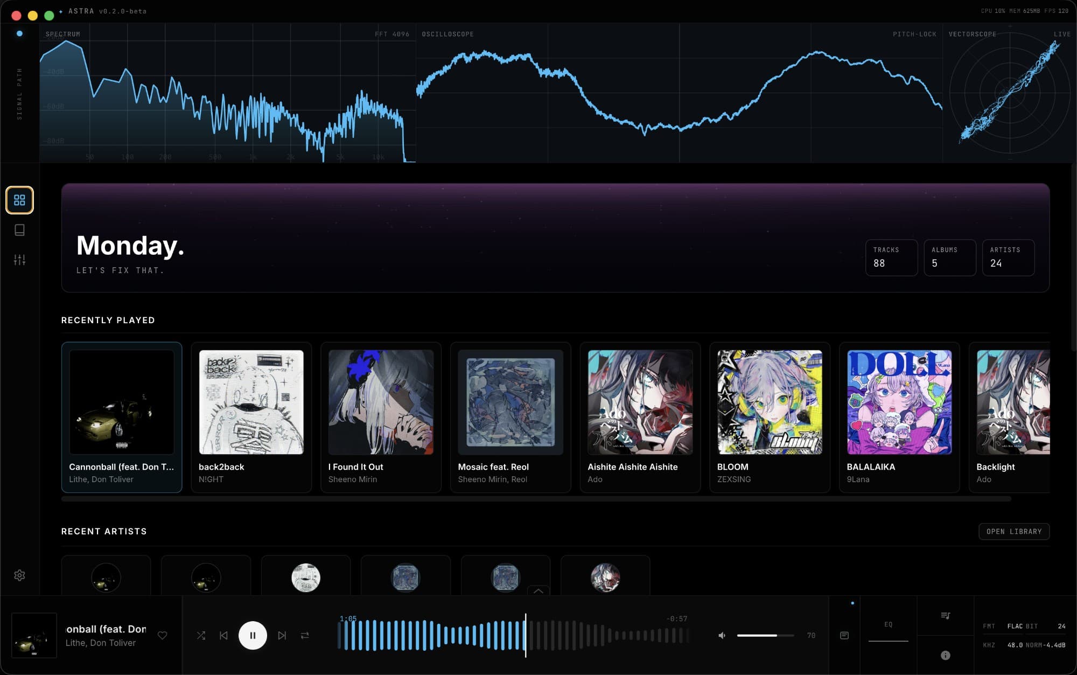Screen dimensions: 1077x675
Task: Open the play queue icon
Action: click(x=945, y=616)
